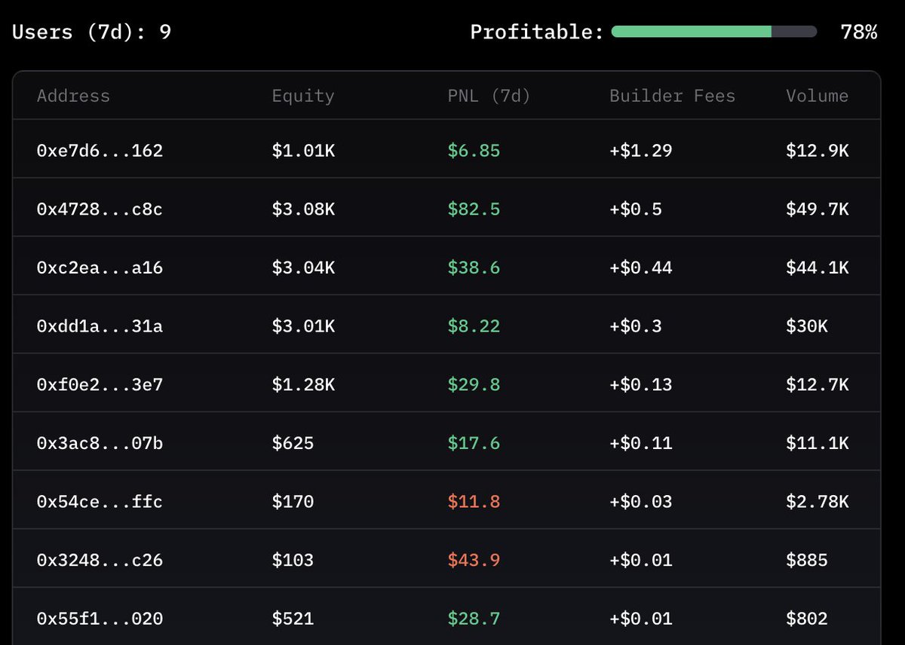905x645 pixels.
Task: Select the green PNL value $8.22
Action: point(474,326)
